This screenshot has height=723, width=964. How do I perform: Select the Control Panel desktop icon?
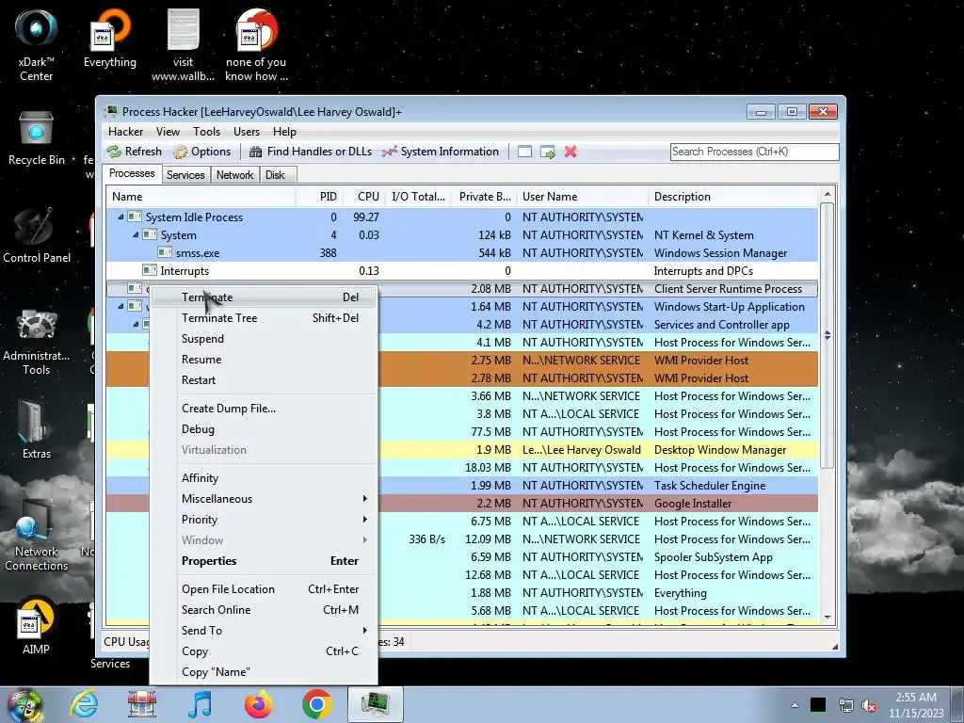(x=37, y=236)
